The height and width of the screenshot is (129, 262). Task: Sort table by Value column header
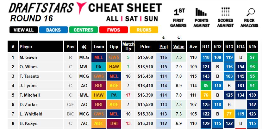click(179, 47)
